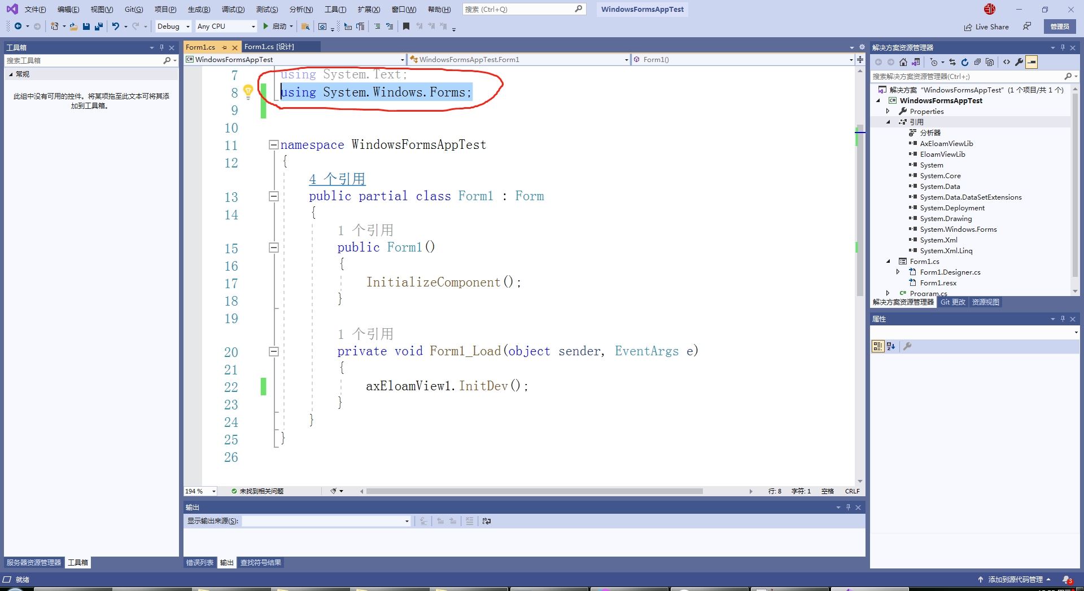Click the Categorized view icon in Properties panel
The image size is (1084, 591).
click(x=877, y=346)
